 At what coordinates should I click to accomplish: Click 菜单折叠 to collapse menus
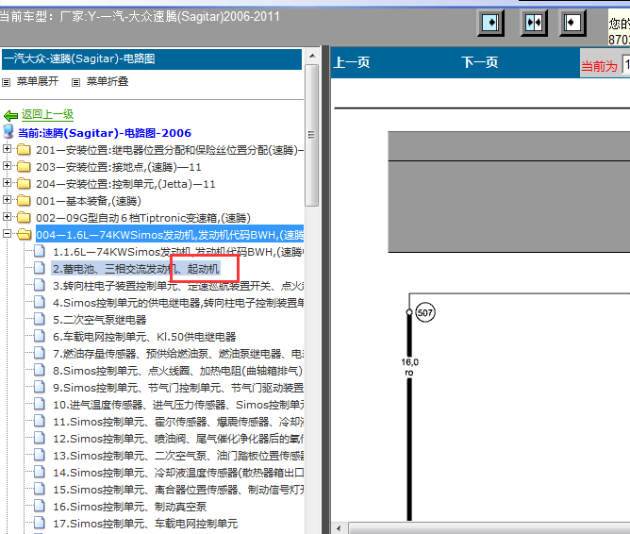[108, 81]
